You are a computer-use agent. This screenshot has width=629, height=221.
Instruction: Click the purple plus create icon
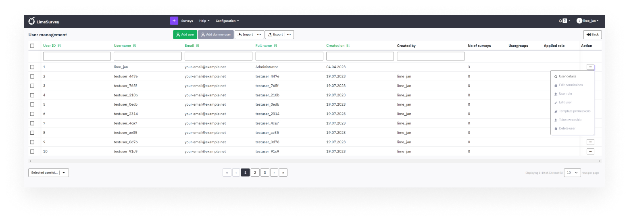click(174, 21)
